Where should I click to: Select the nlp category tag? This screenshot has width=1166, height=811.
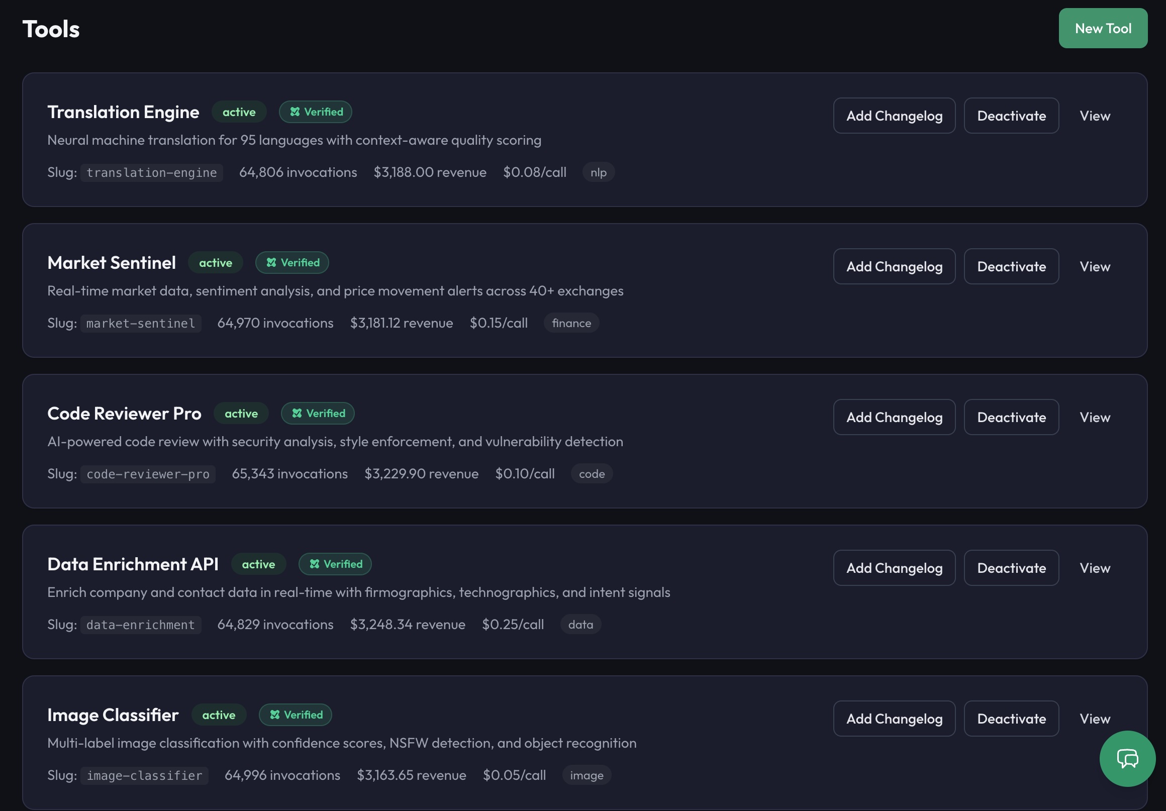coord(598,172)
